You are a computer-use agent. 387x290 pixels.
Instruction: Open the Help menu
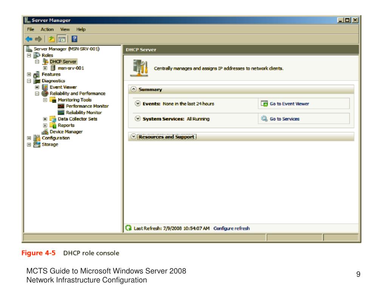81,29
